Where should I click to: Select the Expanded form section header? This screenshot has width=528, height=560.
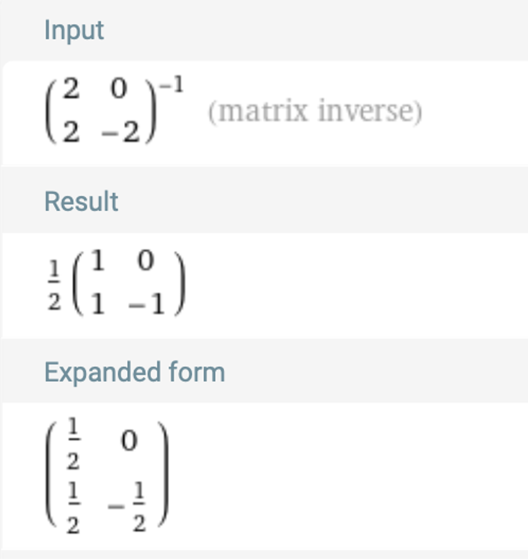(x=135, y=372)
